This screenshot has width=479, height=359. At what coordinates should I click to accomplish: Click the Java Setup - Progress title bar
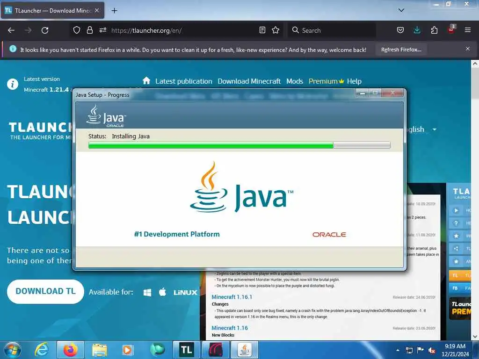214,94
